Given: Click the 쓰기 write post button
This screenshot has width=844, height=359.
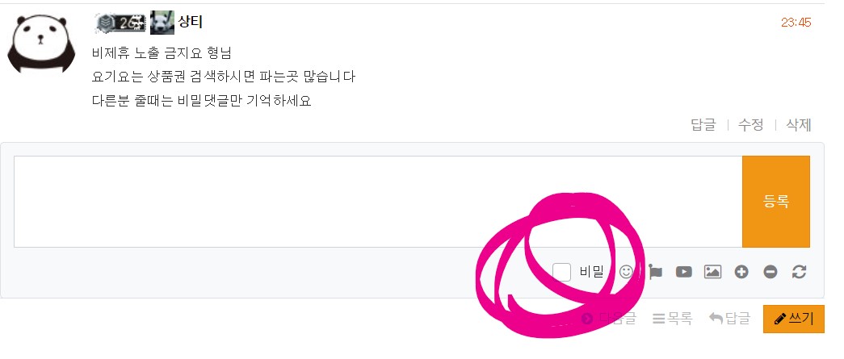Looking at the screenshot, I should [793, 319].
